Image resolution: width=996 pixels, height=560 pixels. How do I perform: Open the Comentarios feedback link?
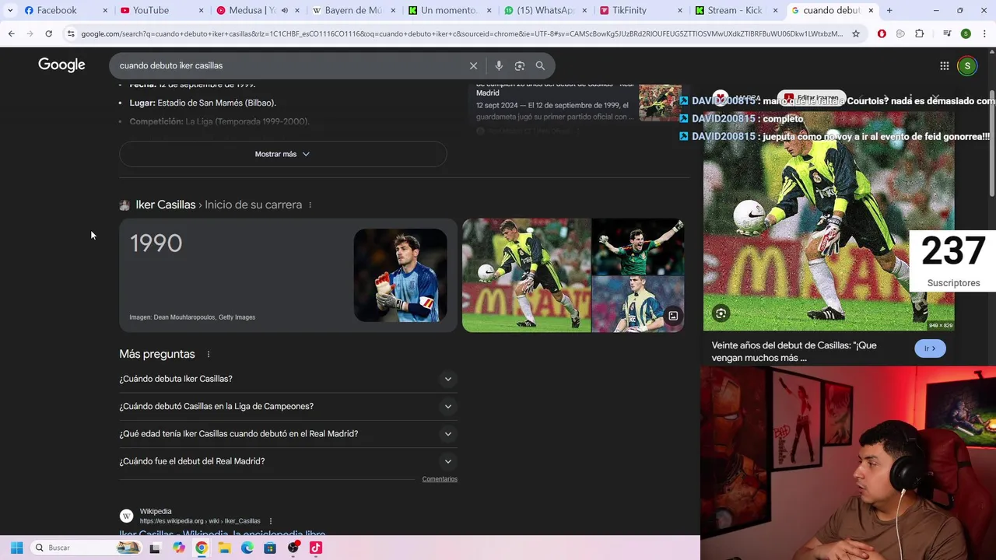pos(440,479)
